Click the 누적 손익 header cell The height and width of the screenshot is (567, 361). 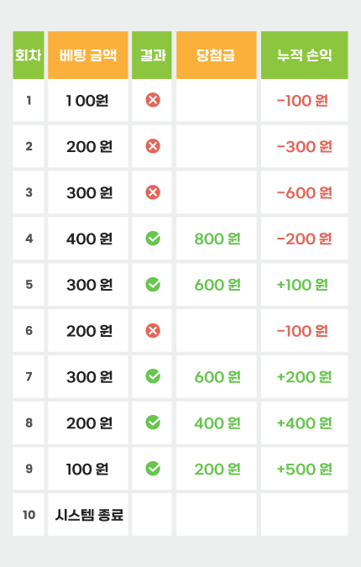click(x=305, y=55)
